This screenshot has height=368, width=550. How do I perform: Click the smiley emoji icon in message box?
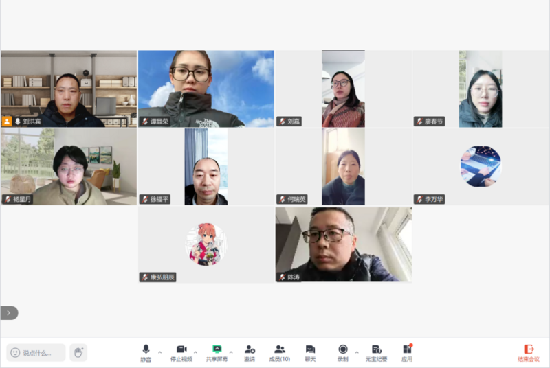point(15,353)
